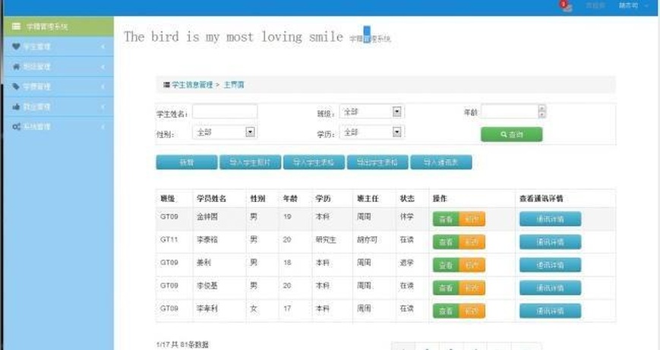Click orange edit button for 李泰裕 row

tap(472, 242)
